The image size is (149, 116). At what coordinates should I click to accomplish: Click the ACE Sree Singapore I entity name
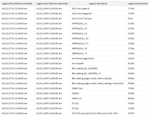pyautogui.click(x=82, y=13)
